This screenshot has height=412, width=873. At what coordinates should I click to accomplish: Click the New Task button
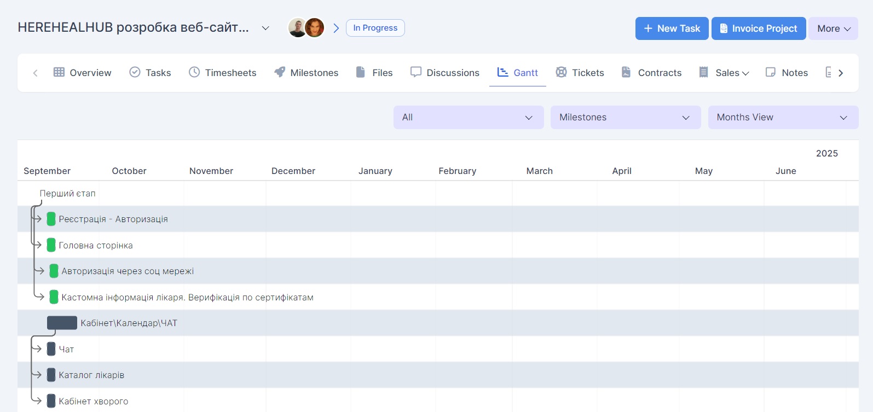coord(672,28)
